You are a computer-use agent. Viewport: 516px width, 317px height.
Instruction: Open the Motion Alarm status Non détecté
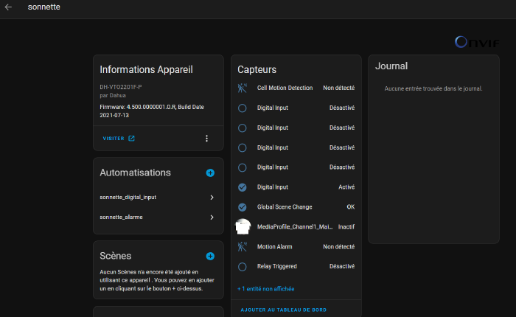click(338, 247)
